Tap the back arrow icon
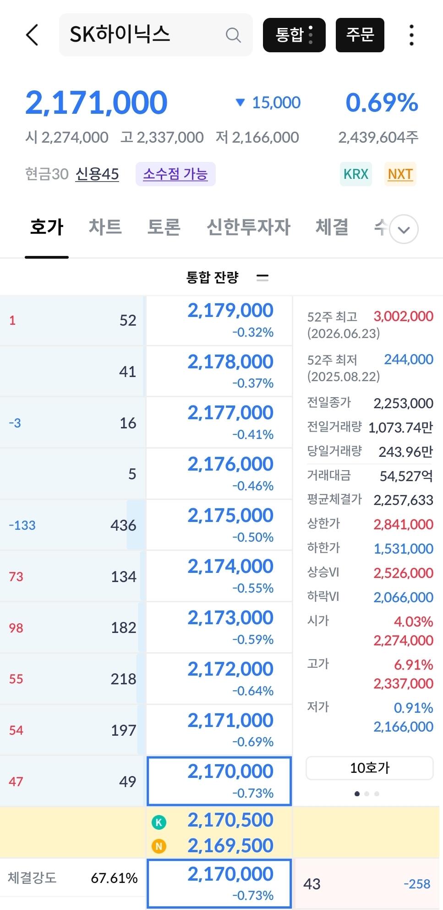This screenshot has height=910, width=443. click(32, 35)
